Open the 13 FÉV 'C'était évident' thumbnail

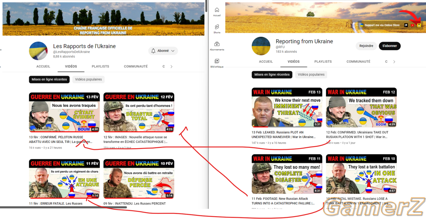point(64,113)
